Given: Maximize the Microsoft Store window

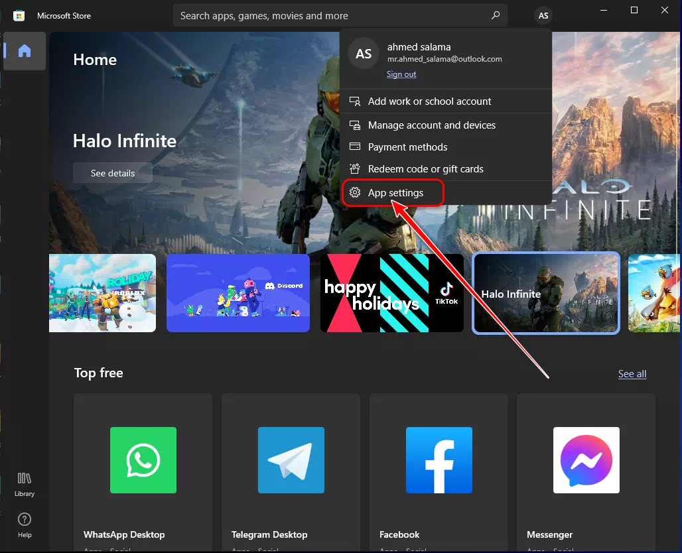Looking at the screenshot, I should pos(634,11).
